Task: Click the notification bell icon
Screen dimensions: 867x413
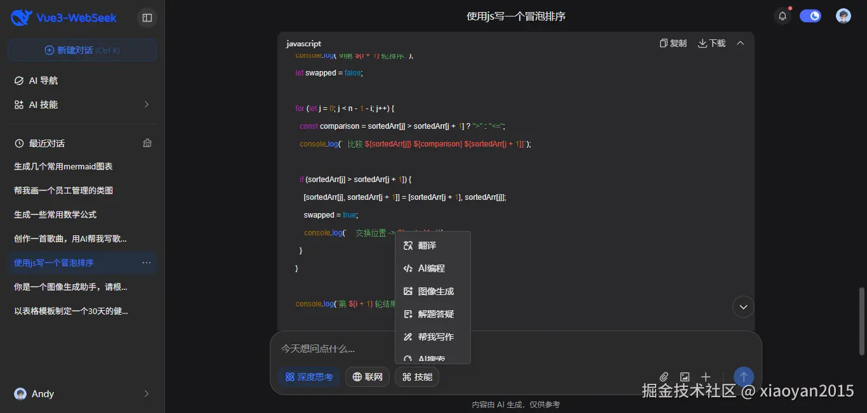Action: click(x=782, y=15)
